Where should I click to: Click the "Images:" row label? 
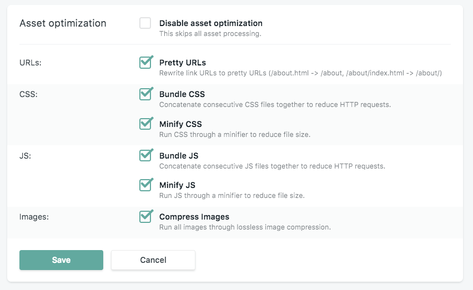(x=34, y=217)
